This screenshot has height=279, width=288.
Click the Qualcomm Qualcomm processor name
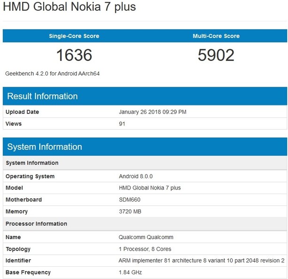click(x=146, y=237)
